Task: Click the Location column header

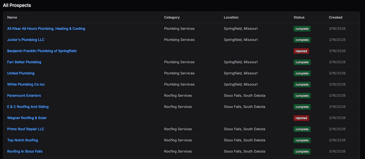Action: click(x=231, y=18)
